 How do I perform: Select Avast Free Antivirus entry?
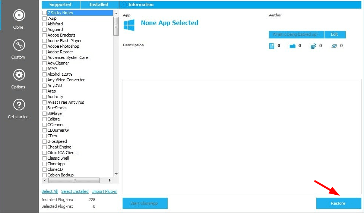click(x=66, y=102)
